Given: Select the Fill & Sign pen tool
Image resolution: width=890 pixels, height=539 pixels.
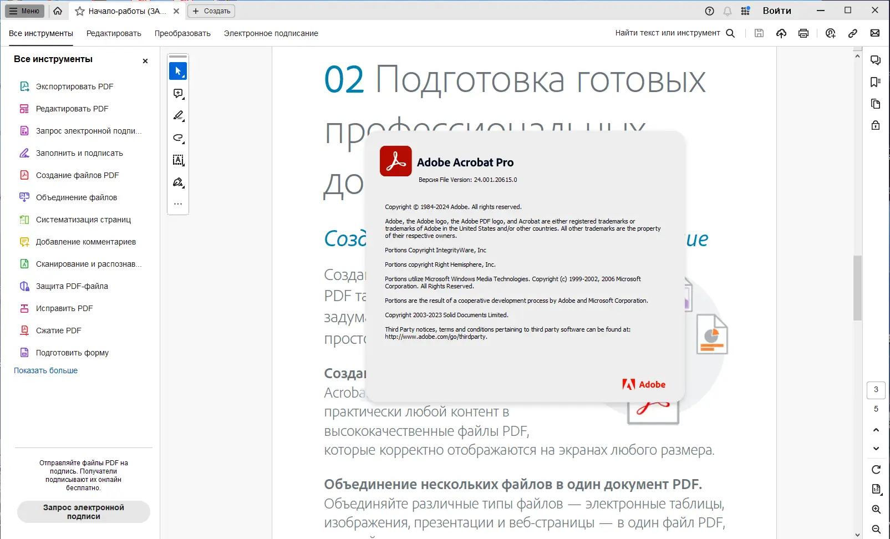Looking at the screenshot, I should (178, 182).
